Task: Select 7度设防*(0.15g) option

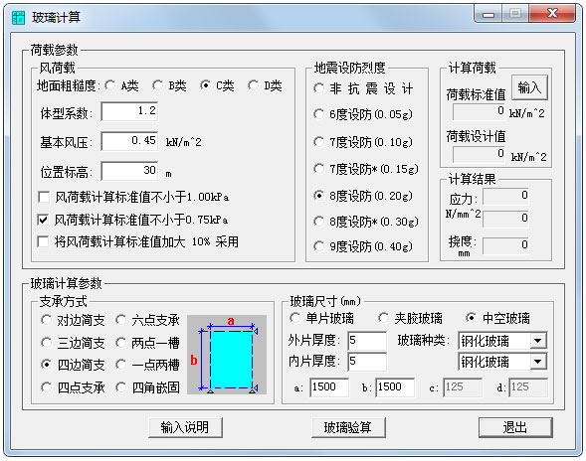Action: tap(366, 169)
